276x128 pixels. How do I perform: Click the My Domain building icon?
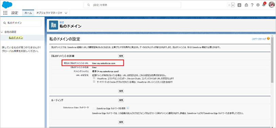tap(53, 25)
